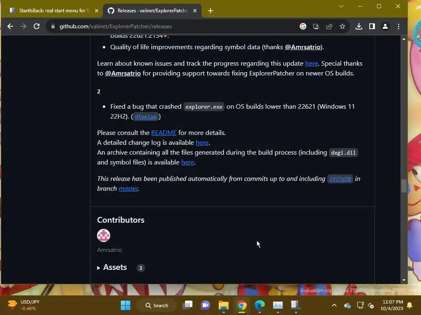
Task: Click the scrollbar up arrow
Action: click(404, 39)
